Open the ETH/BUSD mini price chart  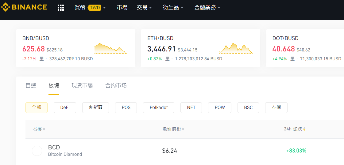coord(236,48)
